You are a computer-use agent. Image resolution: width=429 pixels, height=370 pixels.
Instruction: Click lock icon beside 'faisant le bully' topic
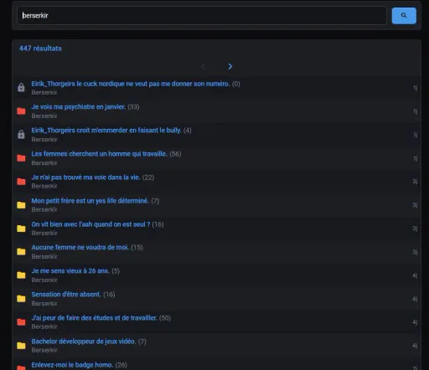[x=21, y=135]
